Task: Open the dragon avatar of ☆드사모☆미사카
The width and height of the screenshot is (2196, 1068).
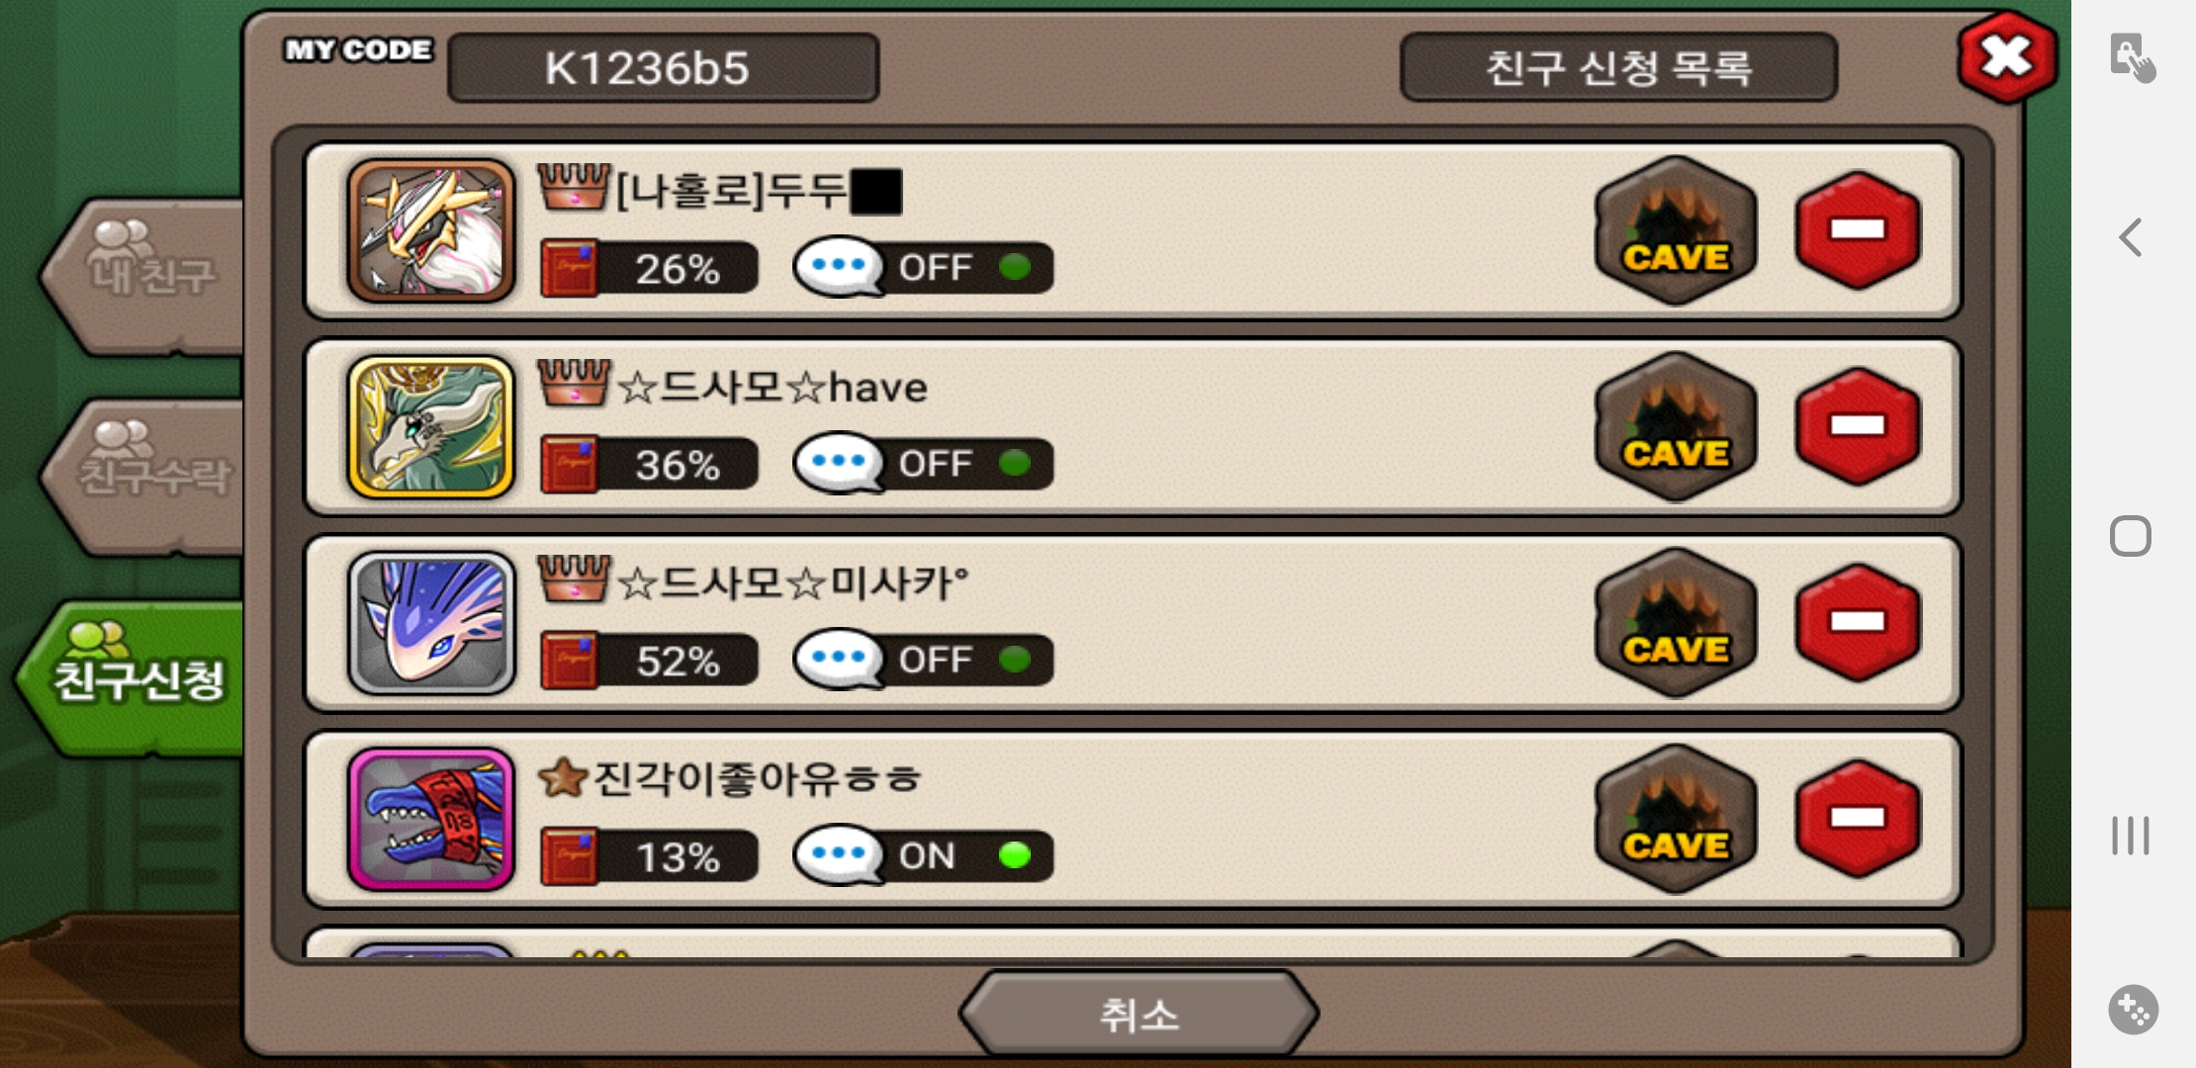Action: [431, 623]
